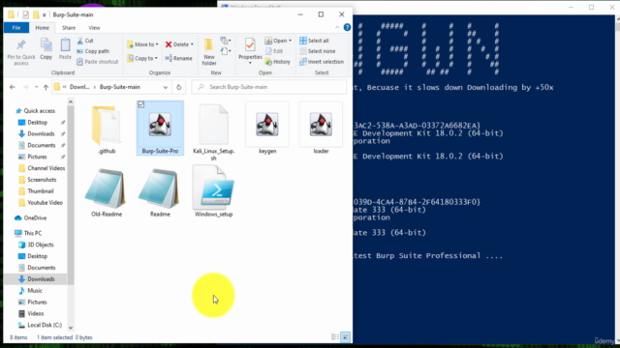The width and height of the screenshot is (620, 348).
Task: Select the Old-Readme text file
Action: (x=107, y=192)
